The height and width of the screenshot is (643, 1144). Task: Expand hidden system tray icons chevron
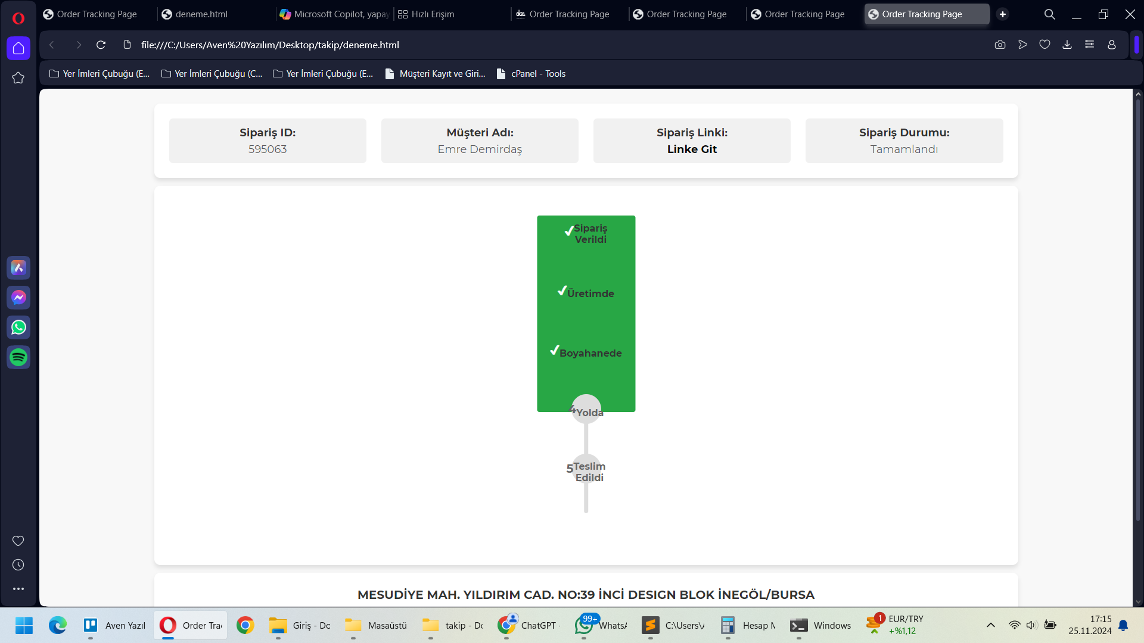[990, 625]
